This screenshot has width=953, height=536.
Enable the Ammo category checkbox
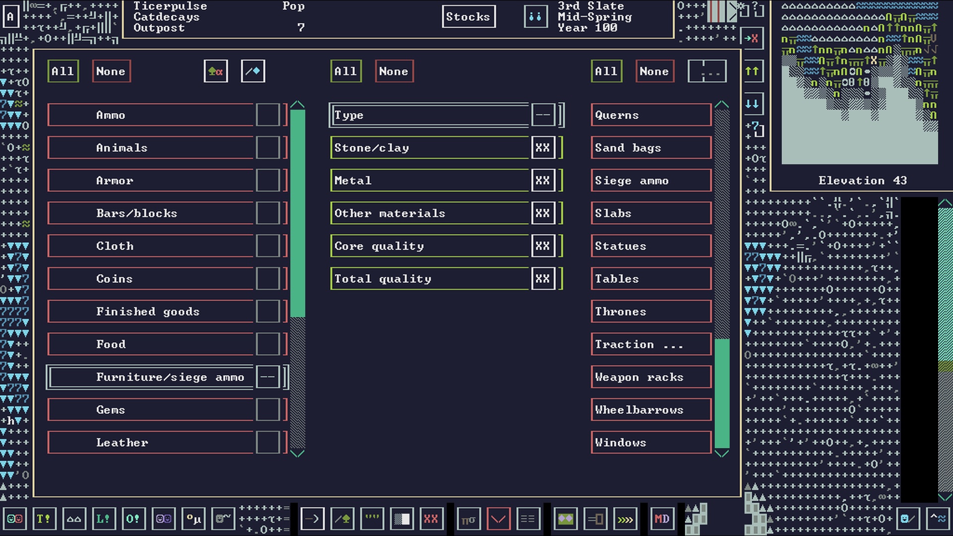tap(268, 115)
